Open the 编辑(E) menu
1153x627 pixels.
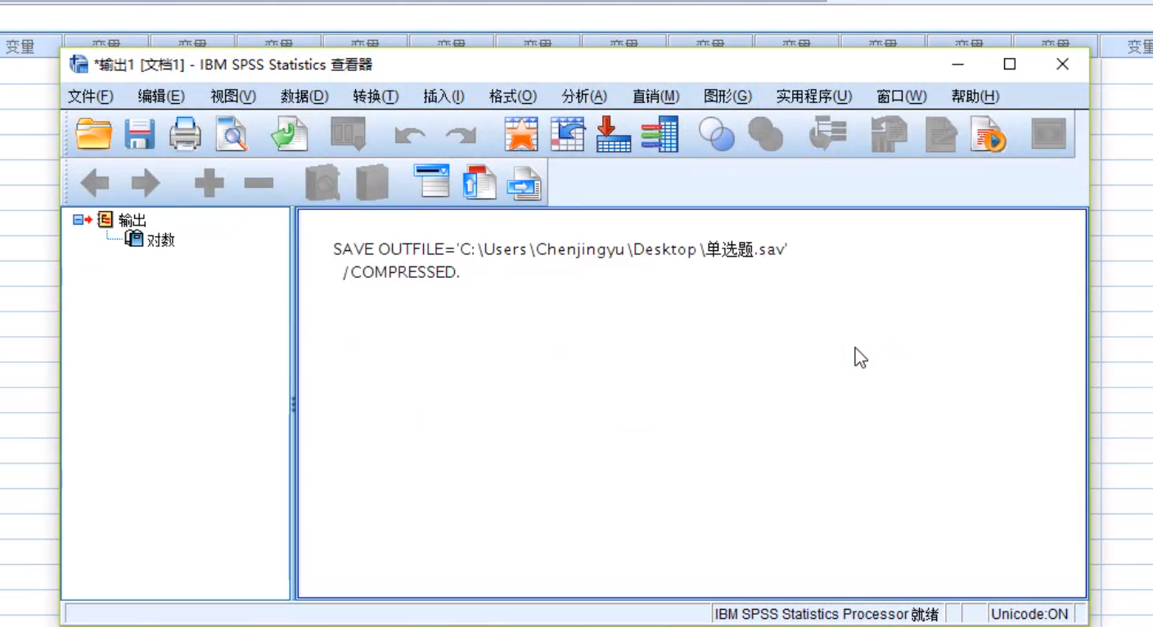pos(161,96)
